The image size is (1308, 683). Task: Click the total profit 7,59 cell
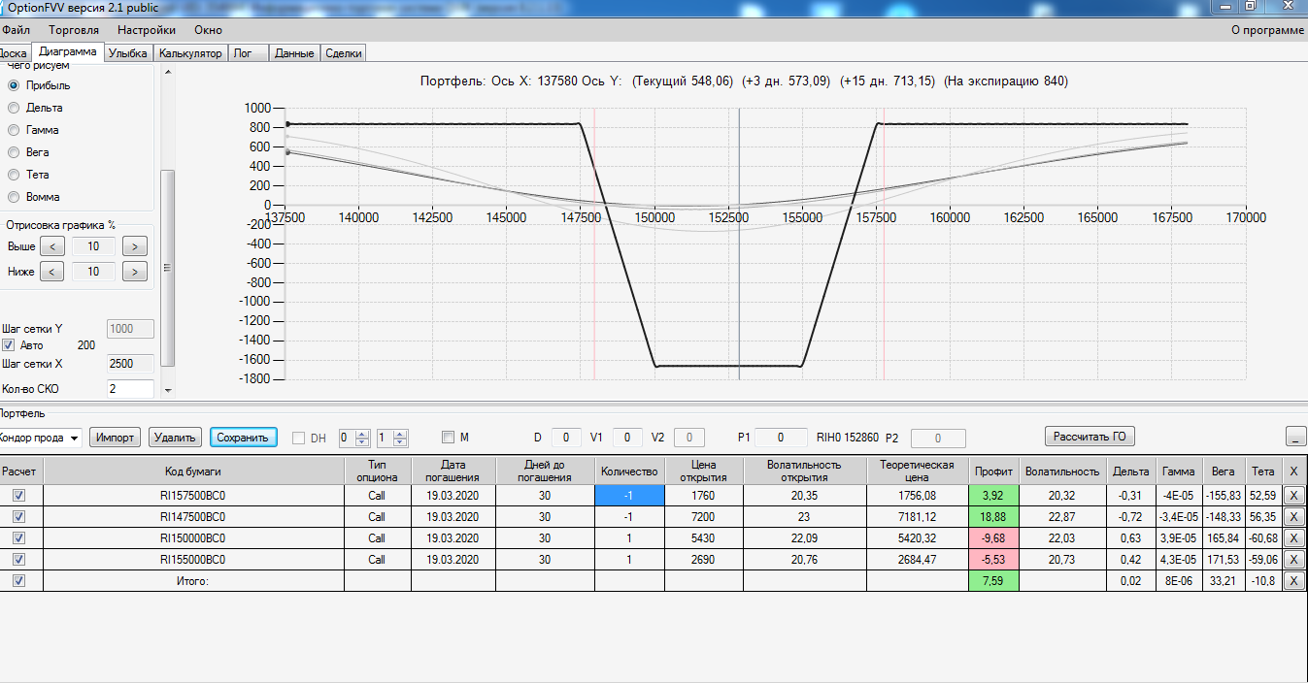point(993,581)
